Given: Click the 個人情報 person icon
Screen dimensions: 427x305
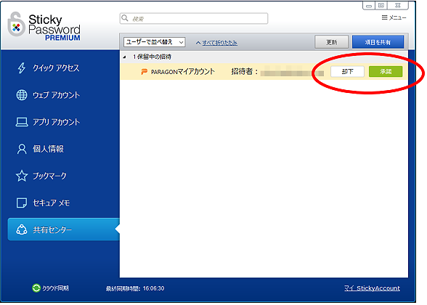Looking at the screenshot, I should click(22, 149).
